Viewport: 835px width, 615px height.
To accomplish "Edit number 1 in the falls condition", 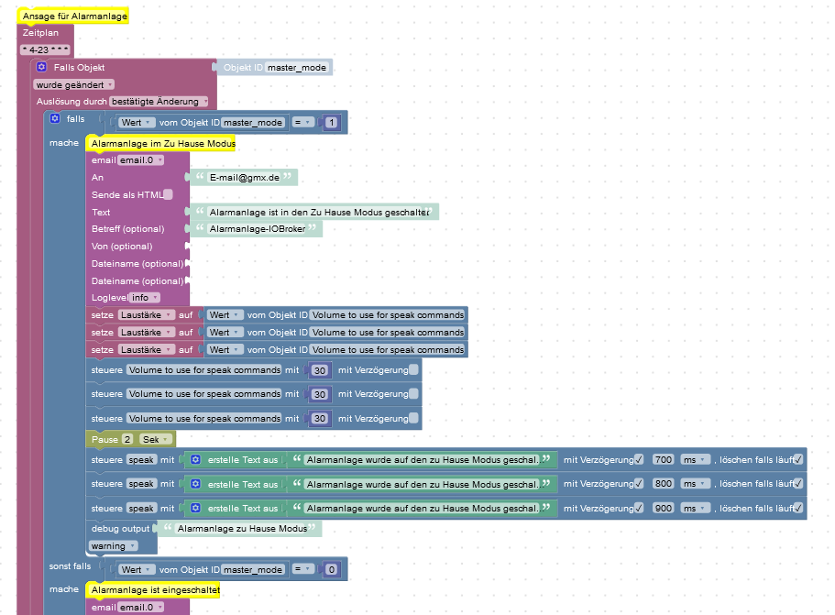I will [331, 123].
